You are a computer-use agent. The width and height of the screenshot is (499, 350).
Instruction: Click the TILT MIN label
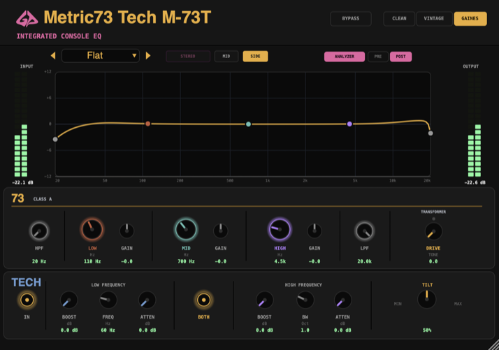(x=398, y=304)
